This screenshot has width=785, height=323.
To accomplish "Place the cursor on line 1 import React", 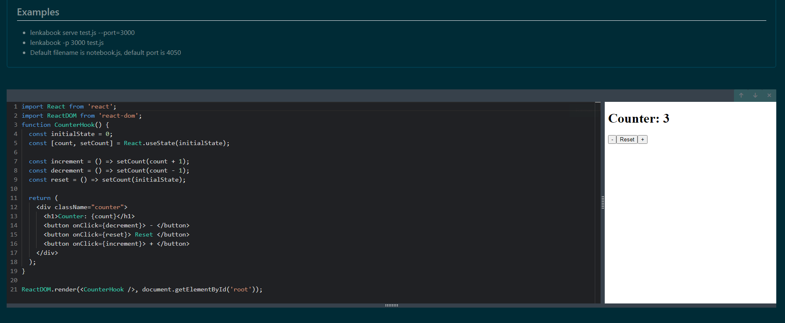I will pyautogui.click(x=69, y=106).
